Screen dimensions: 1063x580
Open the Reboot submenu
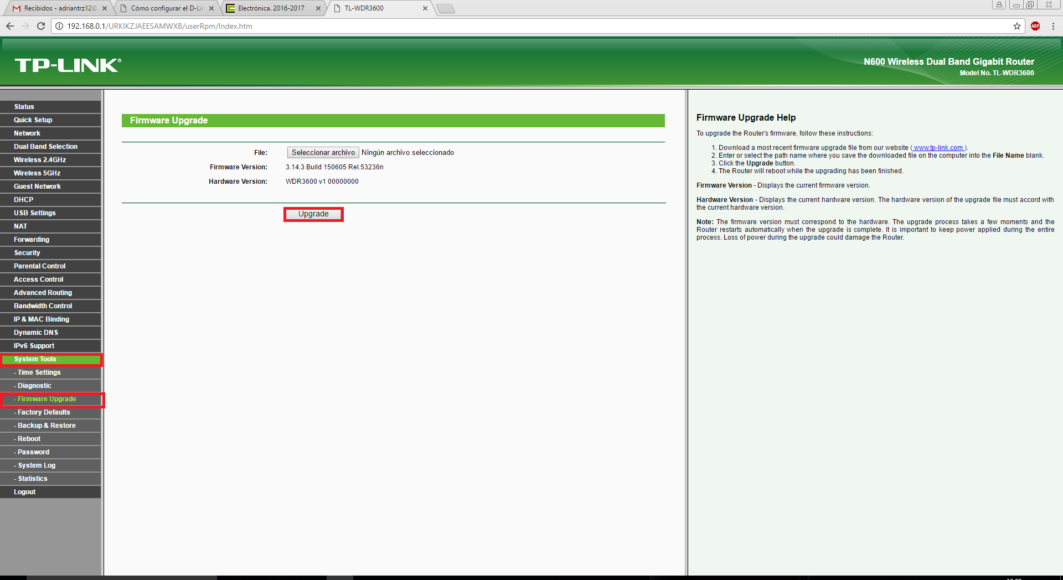pos(50,439)
